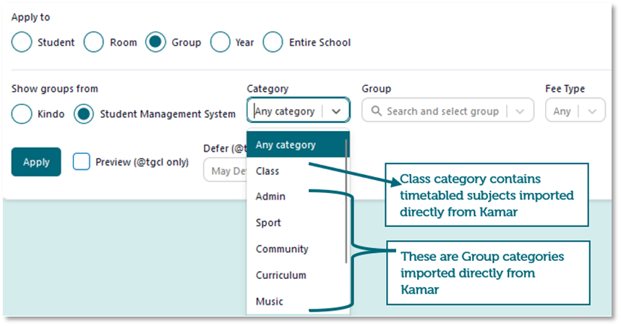621x326 pixels.
Task: Apply to Entire School option
Action: [x=273, y=42]
